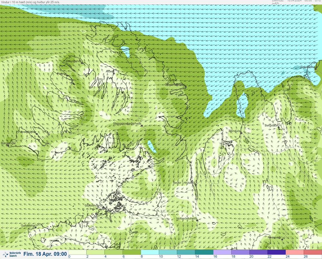Select the Reykir í Hrútafirði station label

[x=185, y=183]
